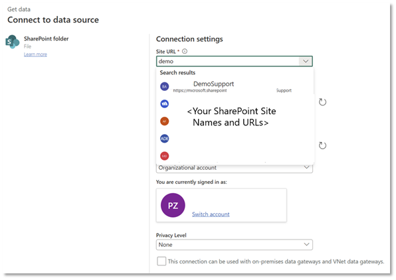Click the blue wave site icon
The width and height of the screenshot is (396, 280).
click(164, 104)
